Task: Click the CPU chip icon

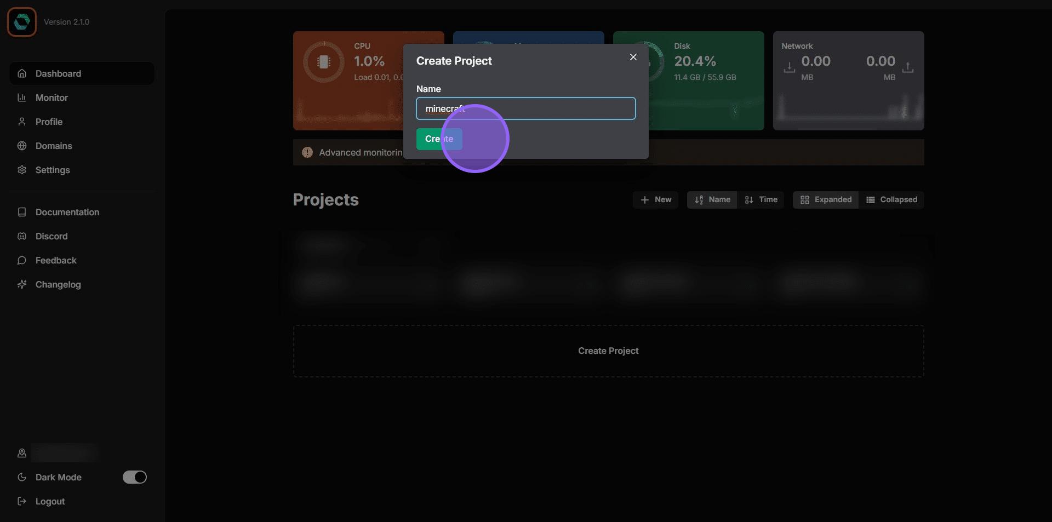Action: coord(324,62)
